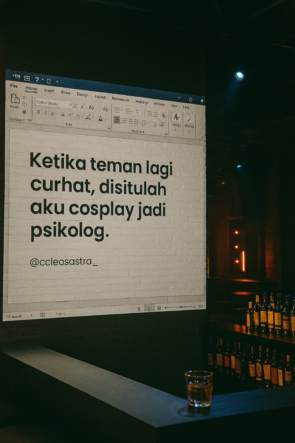This screenshot has width=295, height=443.
Task: Click the brown format painter icon
Action: coord(24,112)
